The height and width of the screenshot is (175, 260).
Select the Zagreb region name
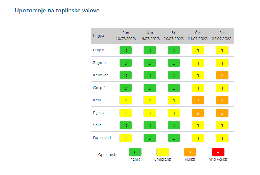click(100, 63)
